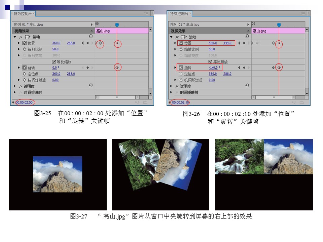Toggle 抗闪烁过滤 stopwatch in Fig 3-25 panel

pyautogui.click(x=25, y=80)
